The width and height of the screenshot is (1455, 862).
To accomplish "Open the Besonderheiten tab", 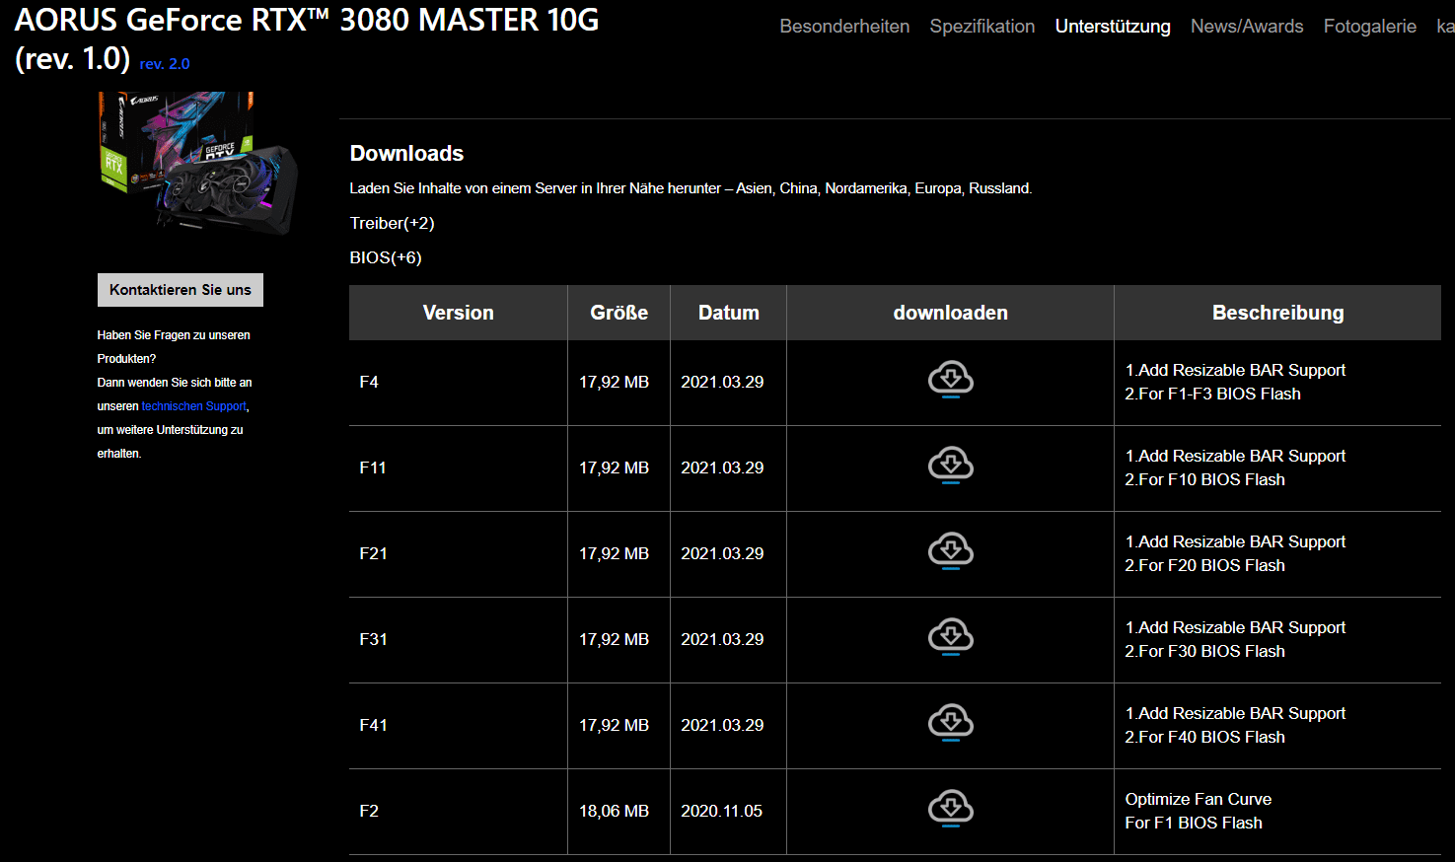I will 844,27.
